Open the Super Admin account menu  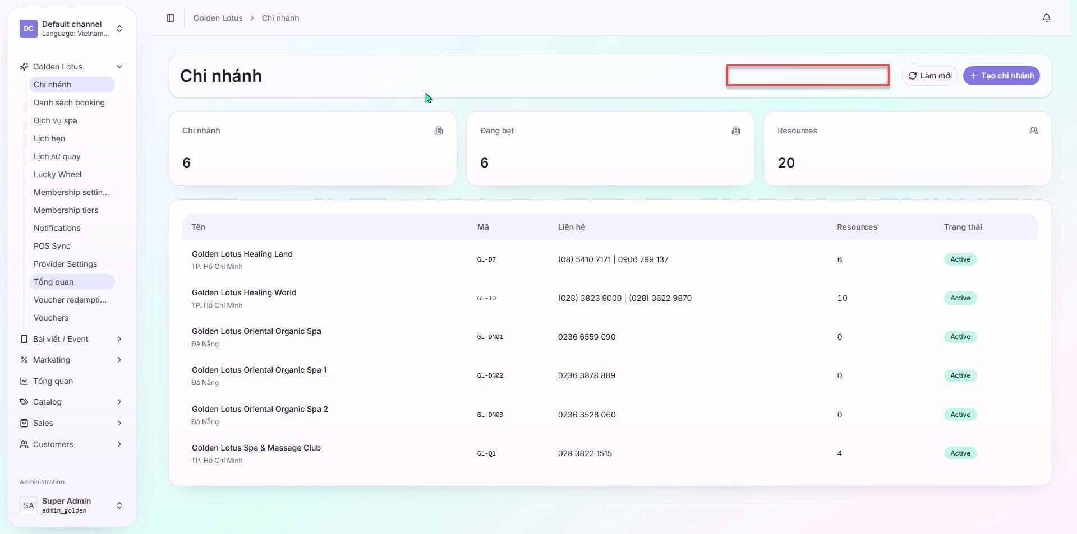pyautogui.click(x=72, y=505)
